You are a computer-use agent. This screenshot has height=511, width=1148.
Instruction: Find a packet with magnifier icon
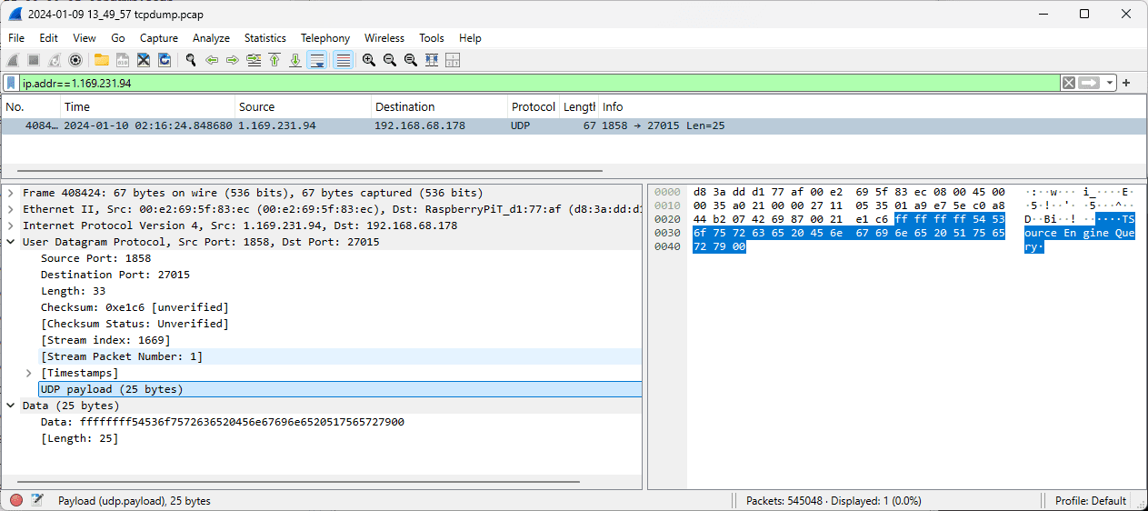[x=191, y=60]
